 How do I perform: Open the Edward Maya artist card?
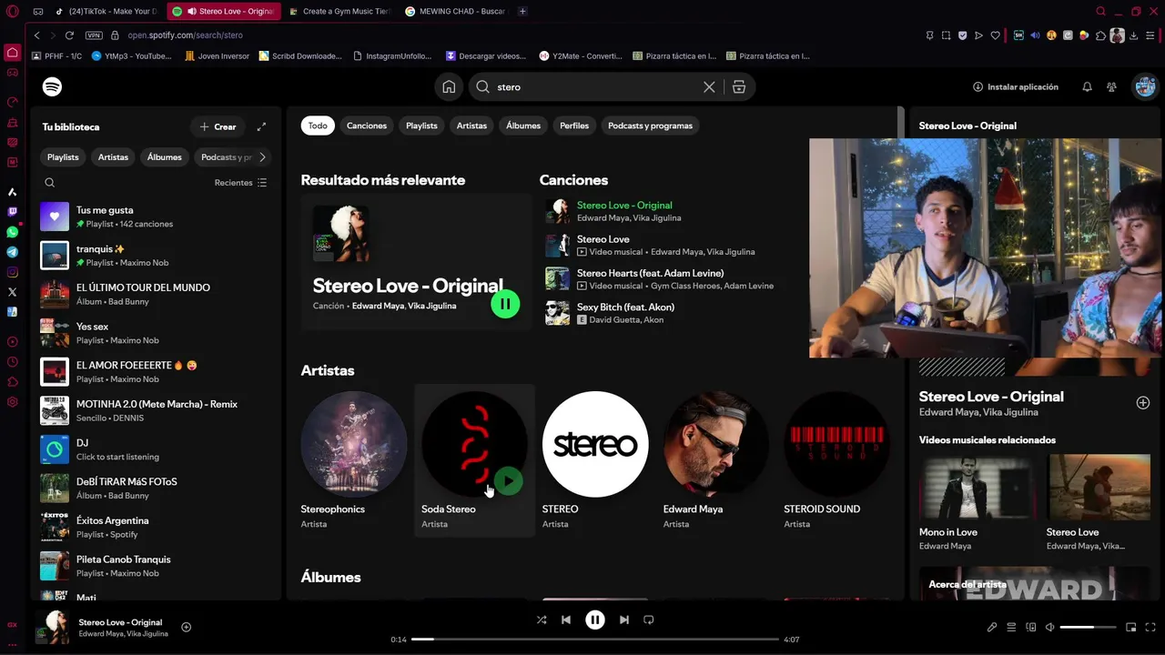point(716,460)
